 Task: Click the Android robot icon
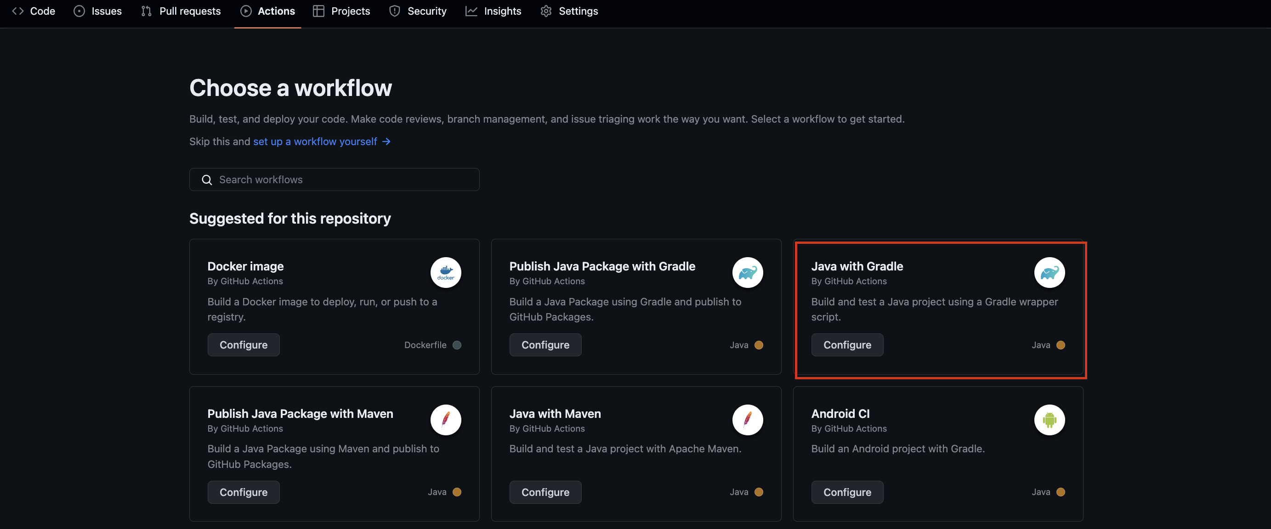coord(1050,420)
